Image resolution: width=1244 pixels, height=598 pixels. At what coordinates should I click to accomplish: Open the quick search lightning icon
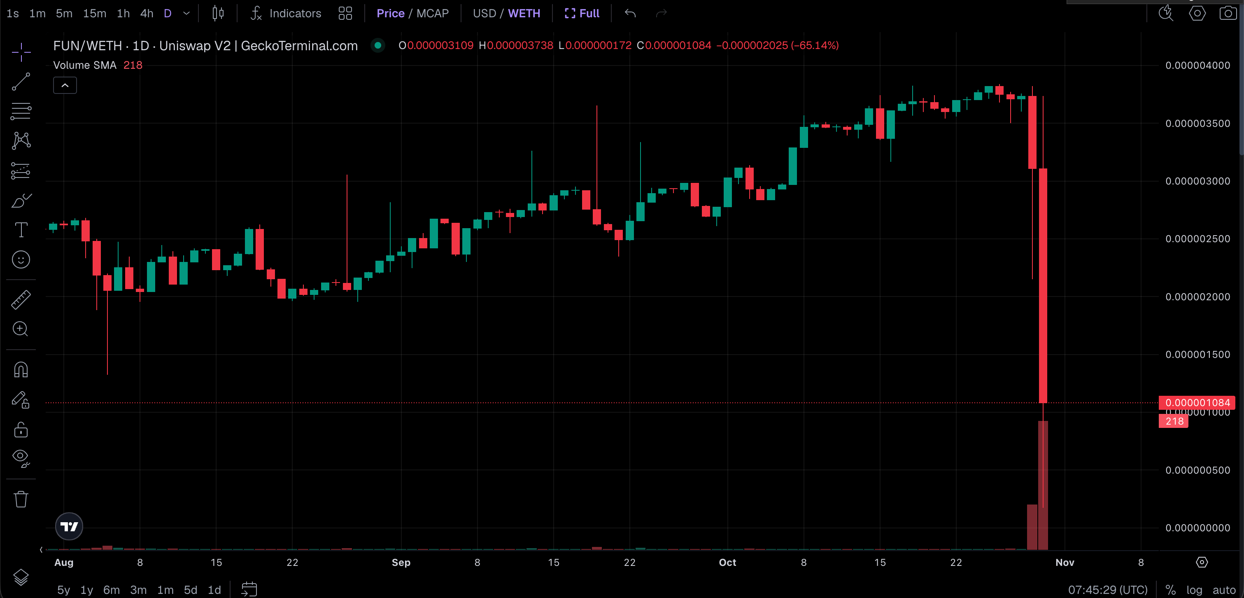tap(1166, 13)
